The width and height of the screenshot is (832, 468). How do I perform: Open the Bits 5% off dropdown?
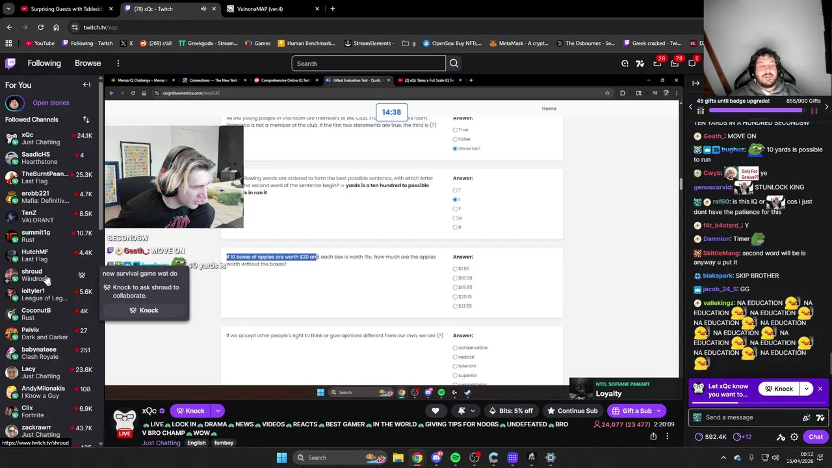point(512,411)
